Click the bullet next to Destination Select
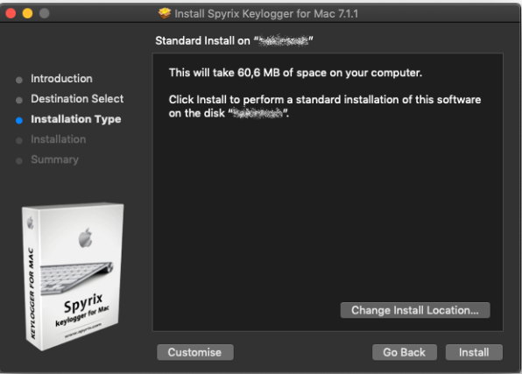Viewport: 522px width, 374px height. (19, 100)
